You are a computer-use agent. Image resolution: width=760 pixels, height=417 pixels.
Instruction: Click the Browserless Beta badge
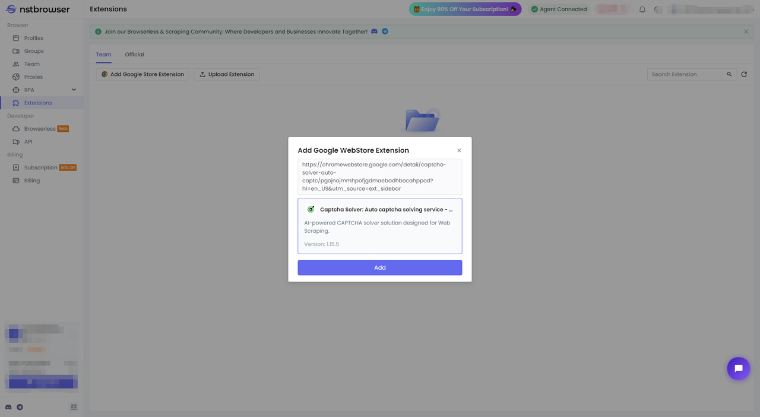[x=63, y=129]
